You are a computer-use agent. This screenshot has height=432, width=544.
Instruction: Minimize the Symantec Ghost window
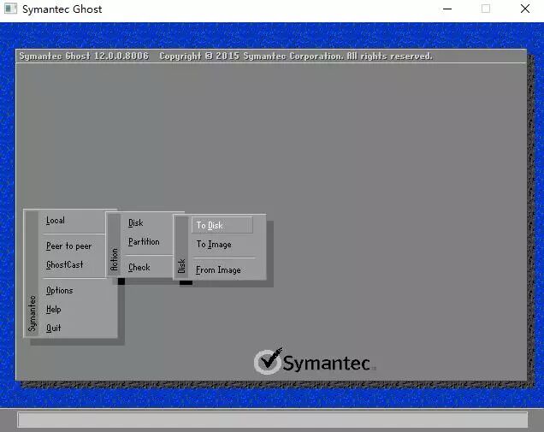(x=447, y=9)
